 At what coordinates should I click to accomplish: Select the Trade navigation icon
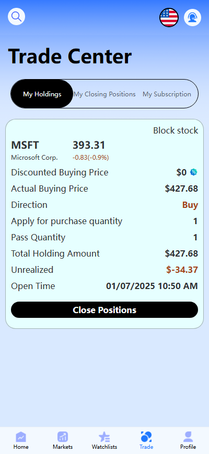[146, 440]
